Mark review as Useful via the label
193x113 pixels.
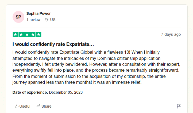coord(25,106)
